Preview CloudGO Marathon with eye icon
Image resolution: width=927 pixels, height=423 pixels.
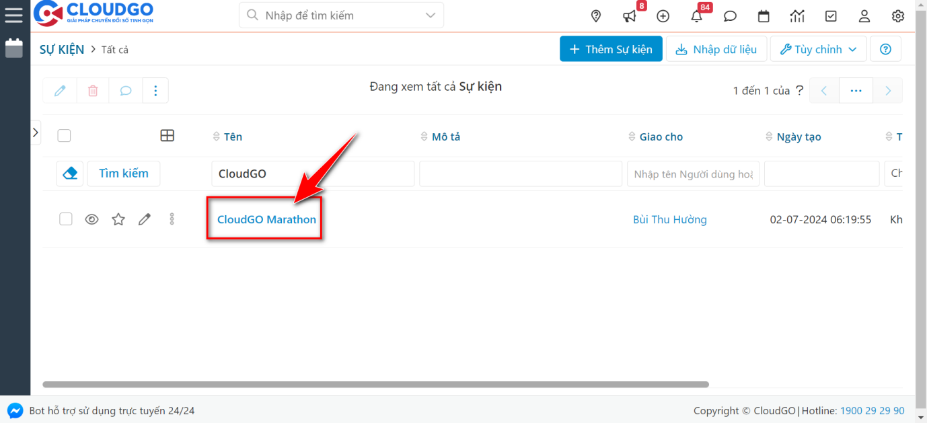[92, 219]
